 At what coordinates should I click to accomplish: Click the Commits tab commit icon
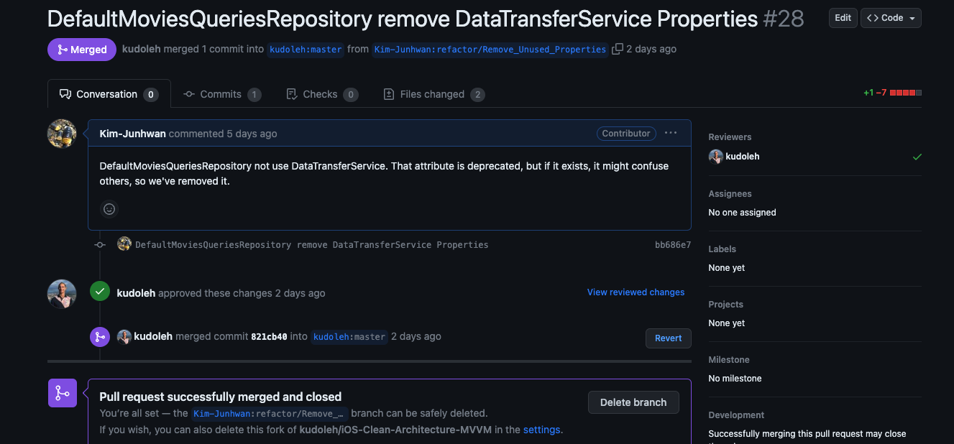pyautogui.click(x=189, y=94)
